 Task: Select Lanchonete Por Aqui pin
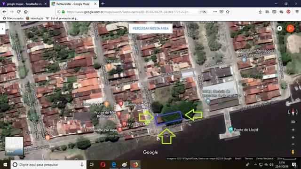coord(120,130)
